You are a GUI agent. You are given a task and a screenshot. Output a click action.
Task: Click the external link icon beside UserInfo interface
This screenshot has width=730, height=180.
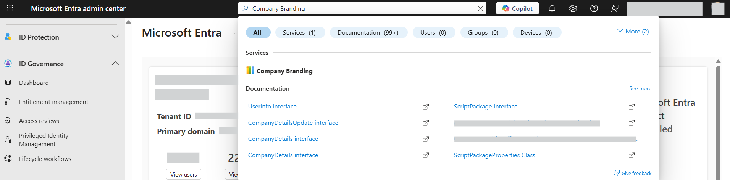(426, 107)
